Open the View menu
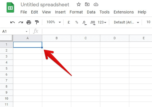The image size is (152, 107). point(47,12)
